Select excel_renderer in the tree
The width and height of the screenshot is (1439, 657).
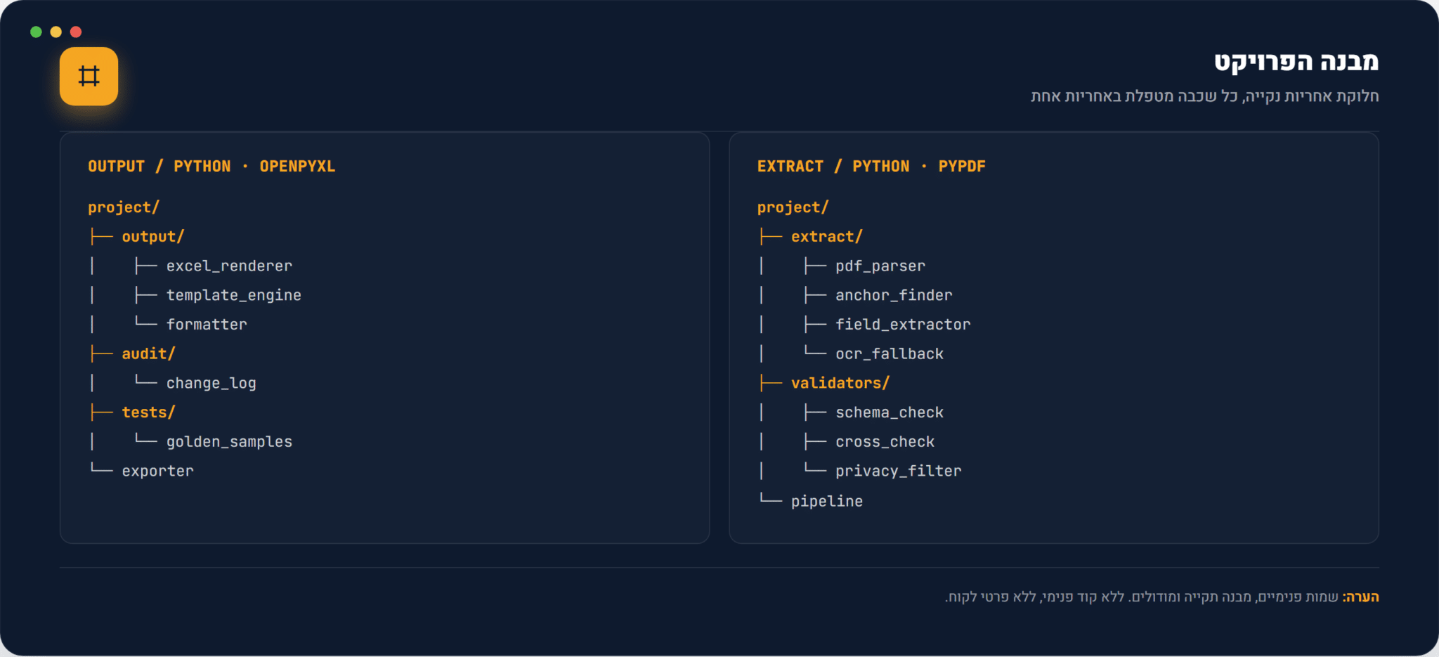[229, 266]
